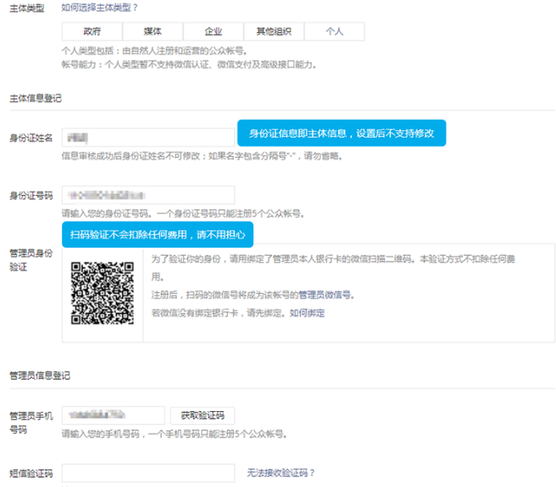Switch to the 个人 subject type

pyautogui.click(x=334, y=31)
